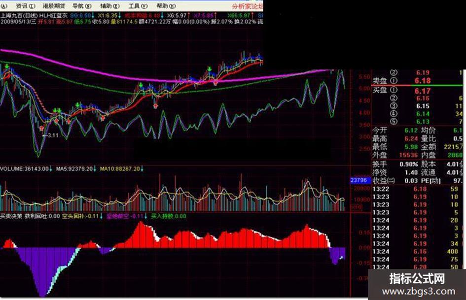Click the 换手 value 0.90%
The image size is (466, 300).
409,164
